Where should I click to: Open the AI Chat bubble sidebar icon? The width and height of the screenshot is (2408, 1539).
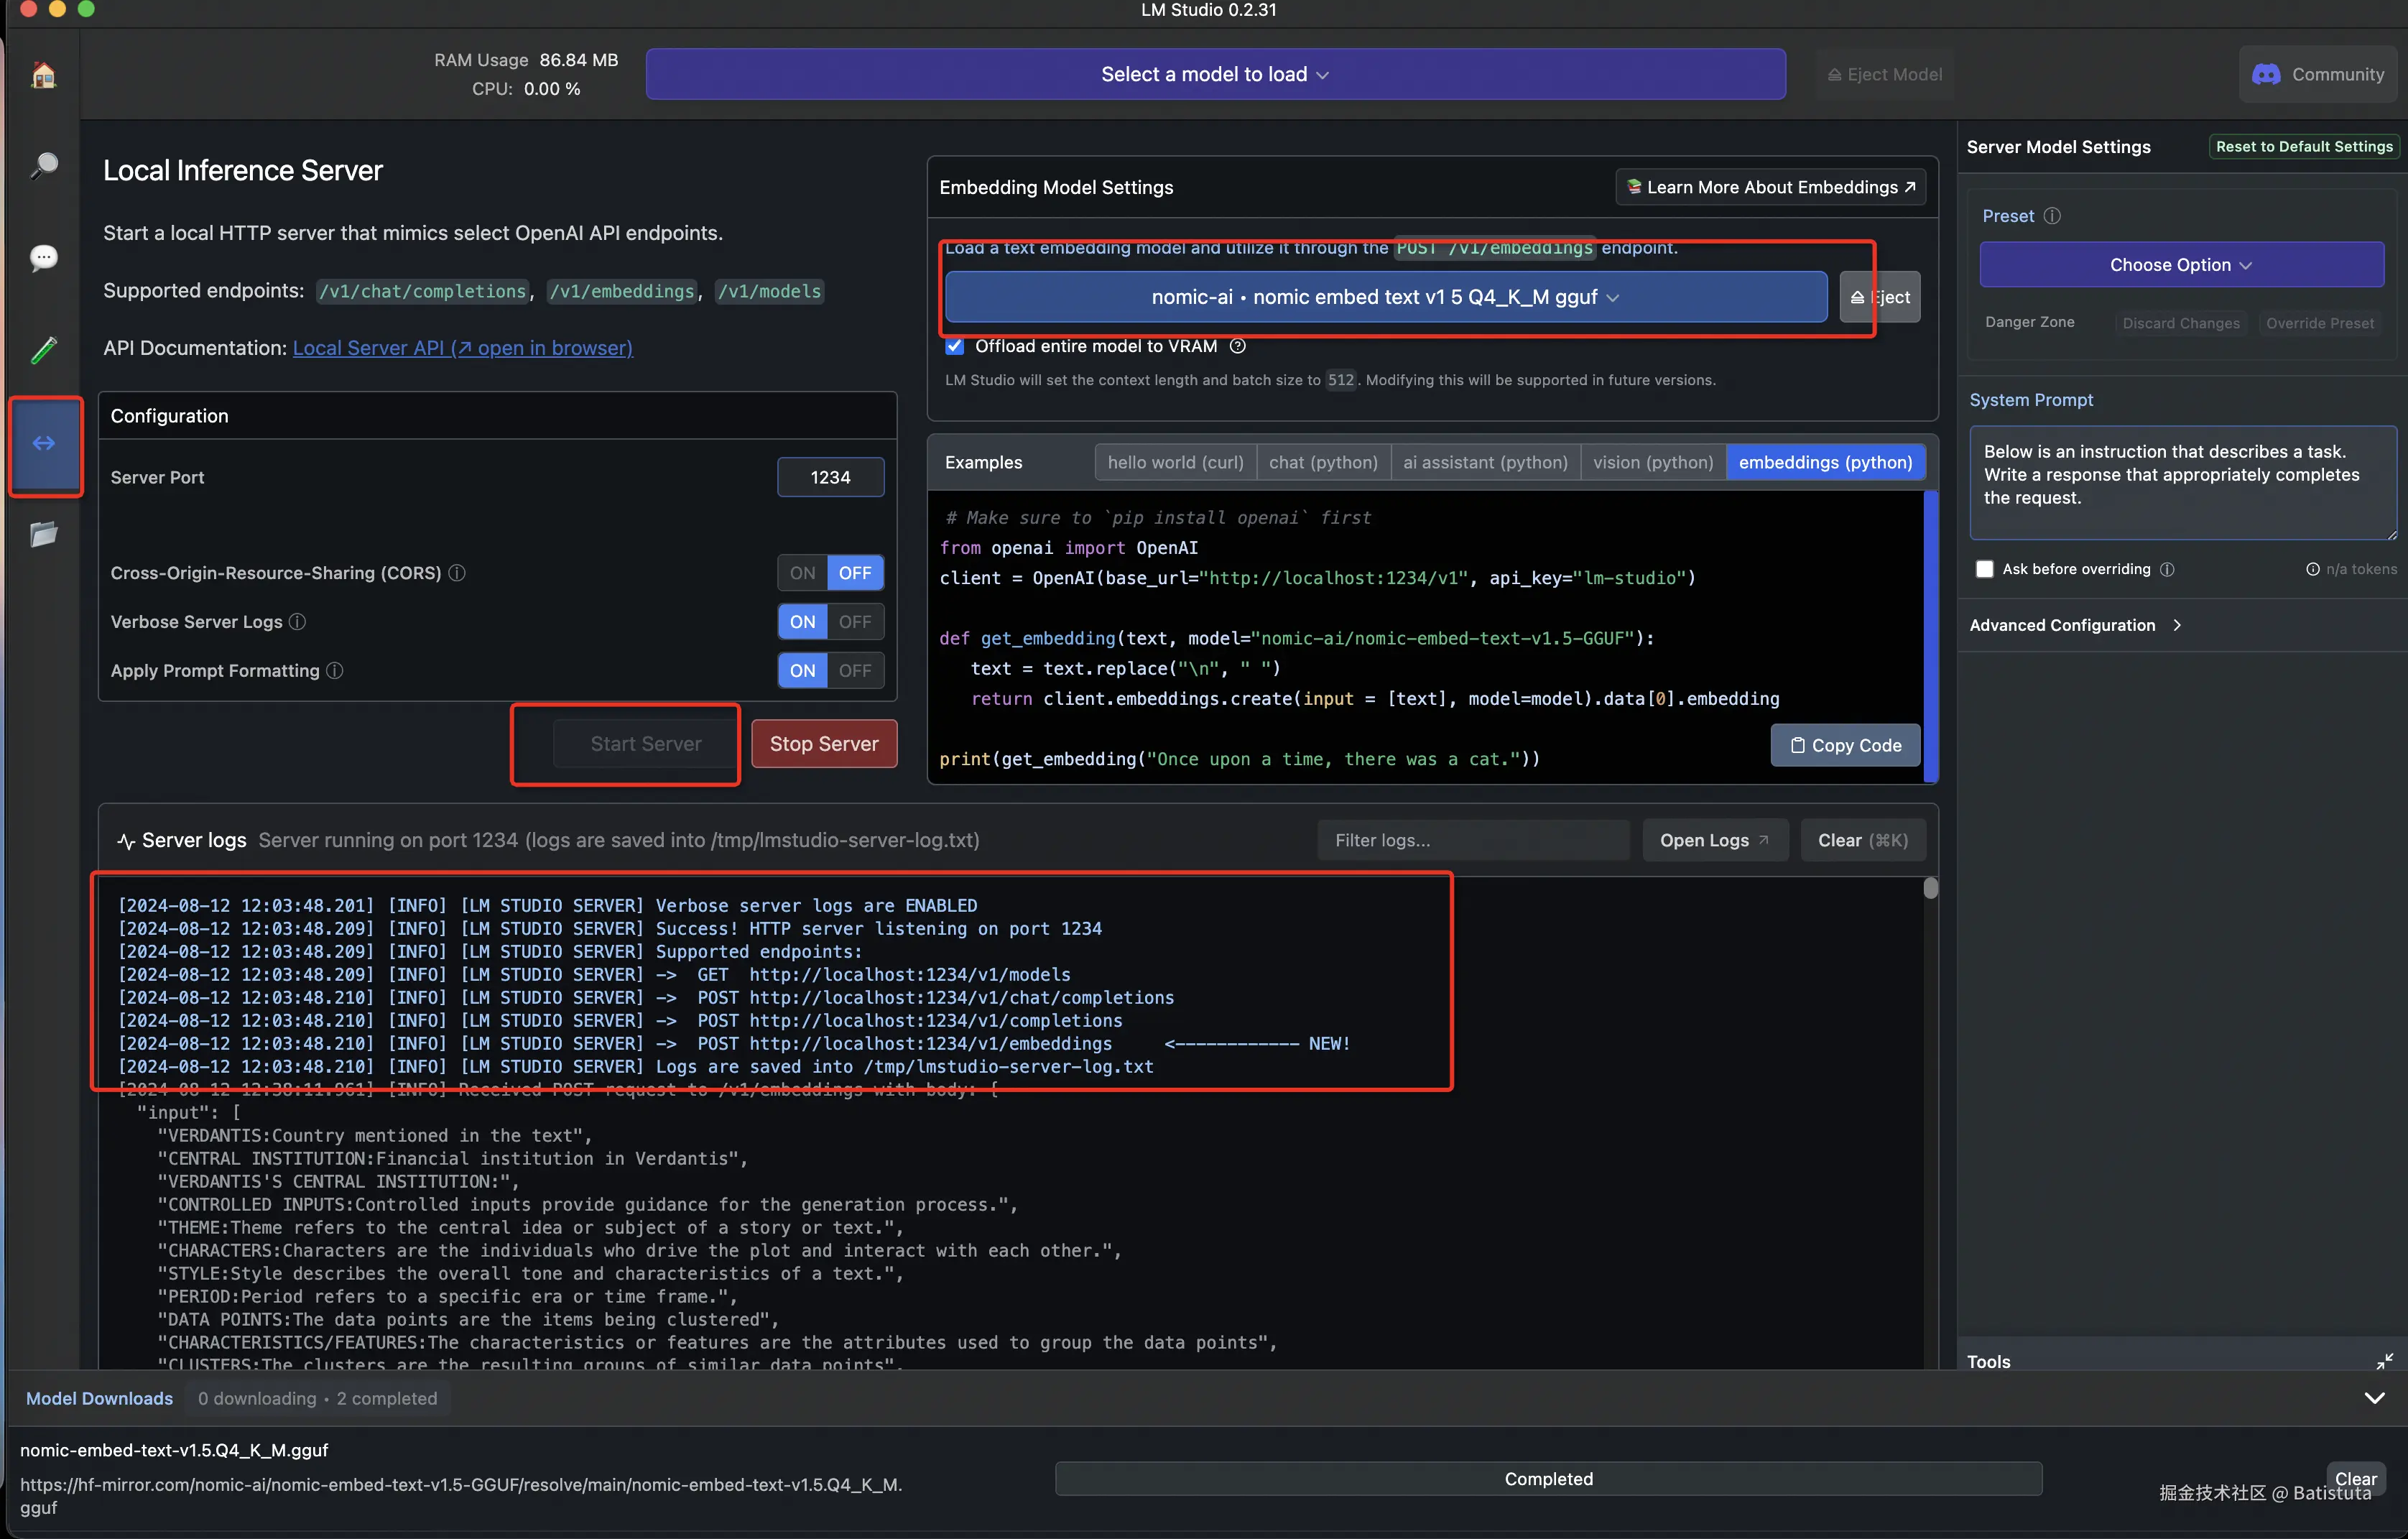(x=43, y=258)
